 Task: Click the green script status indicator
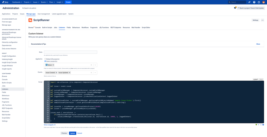coord(256,124)
